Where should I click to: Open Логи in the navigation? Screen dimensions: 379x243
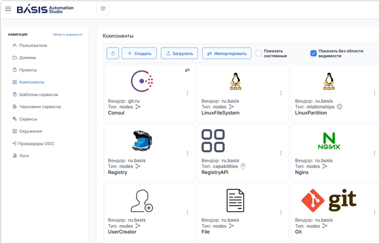coord(21,156)
